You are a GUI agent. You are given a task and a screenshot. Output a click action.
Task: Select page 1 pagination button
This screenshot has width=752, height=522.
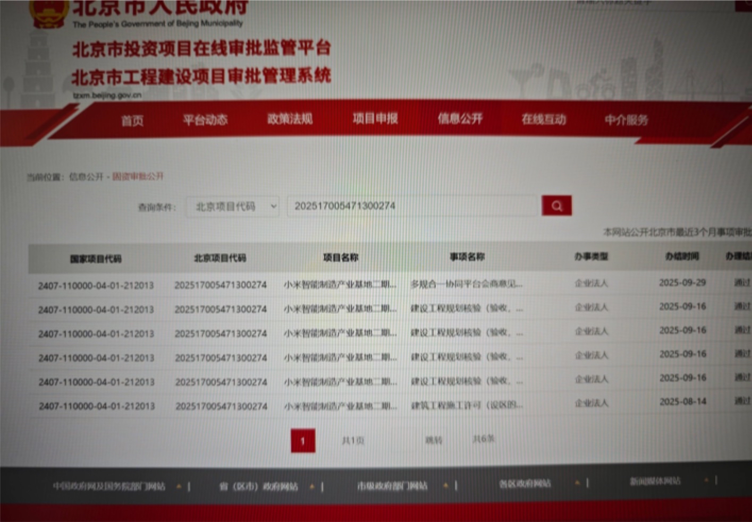(303, 441)
